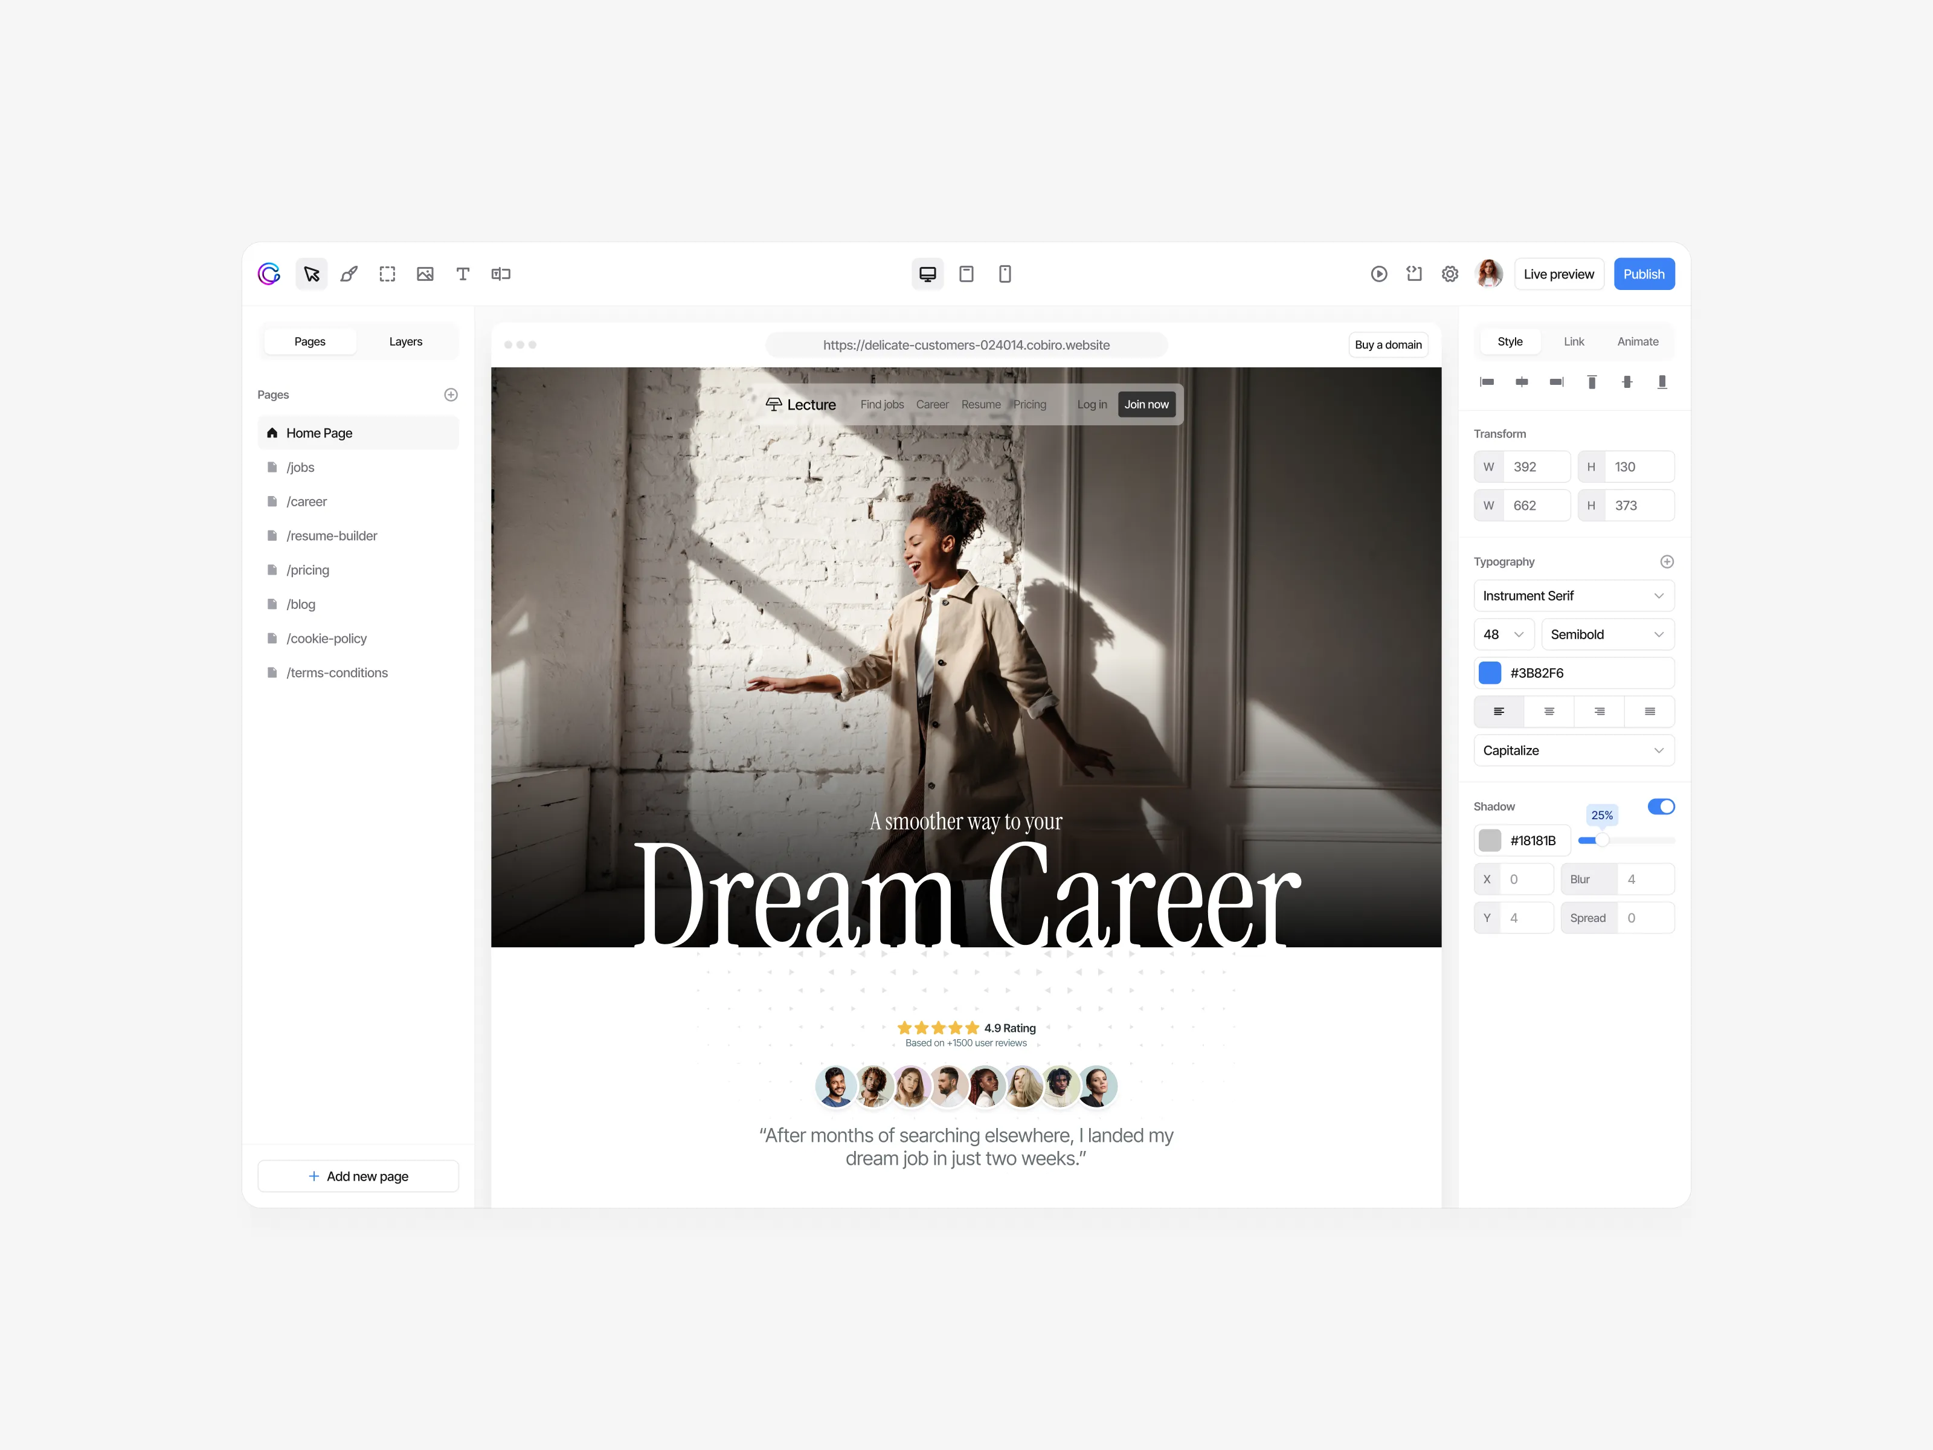Click the #3B82F6 blue color swatch

point(1490,673)
